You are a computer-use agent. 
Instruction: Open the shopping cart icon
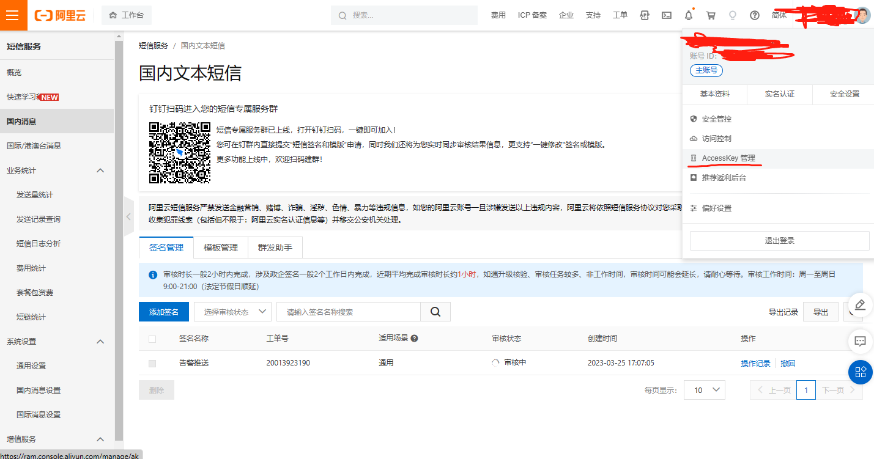[711, 15]
